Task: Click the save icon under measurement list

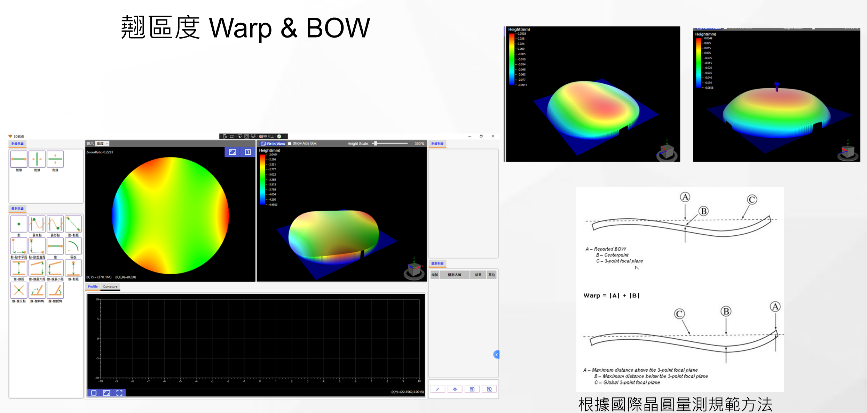Action: point(472,389)
